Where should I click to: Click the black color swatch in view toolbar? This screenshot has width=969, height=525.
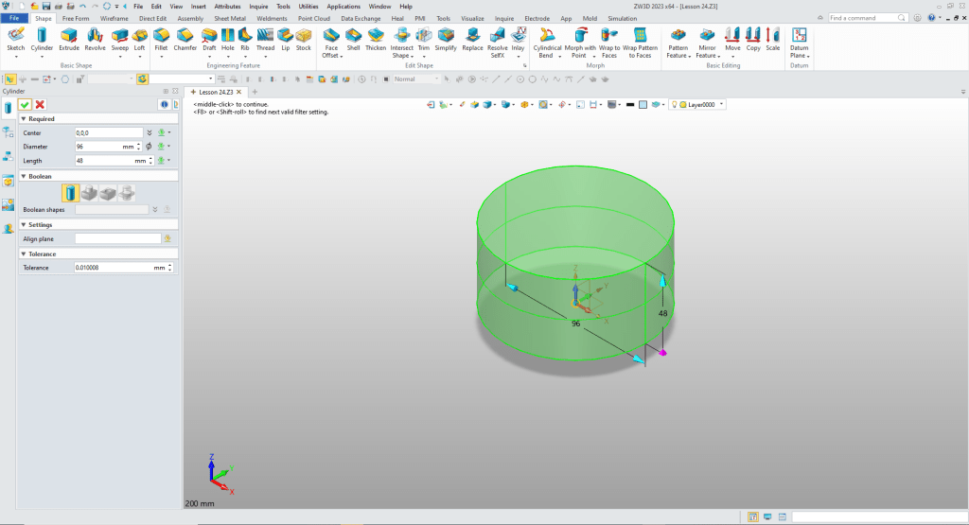pos(629,104)
